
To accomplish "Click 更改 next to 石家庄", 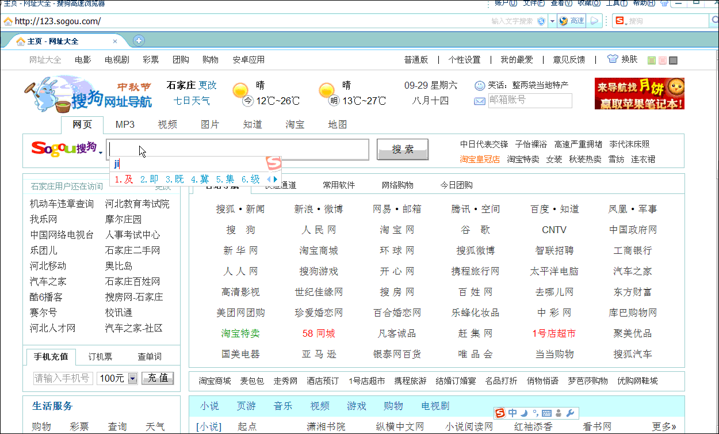I will [208, 85].
